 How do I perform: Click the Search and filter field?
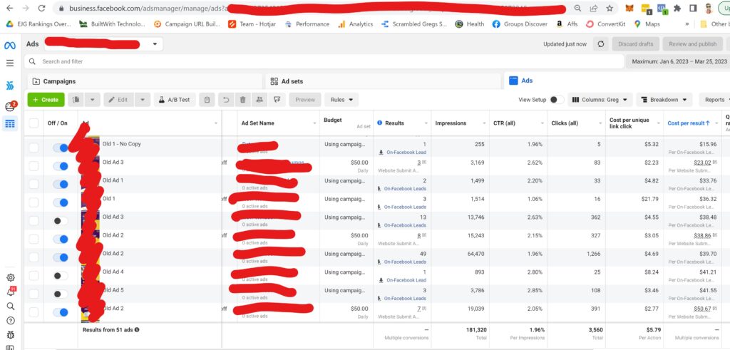click(324, 61)
